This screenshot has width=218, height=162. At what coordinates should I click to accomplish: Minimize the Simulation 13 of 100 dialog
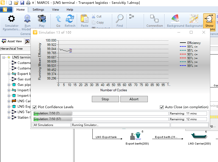coord(179,33)
